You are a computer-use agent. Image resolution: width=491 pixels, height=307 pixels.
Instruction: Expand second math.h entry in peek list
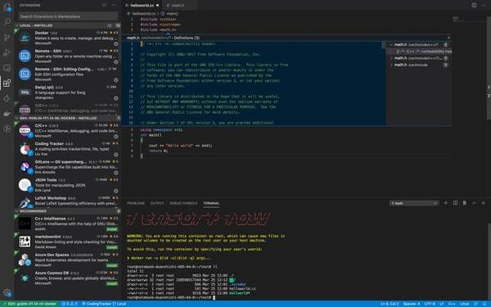(391, 58)
